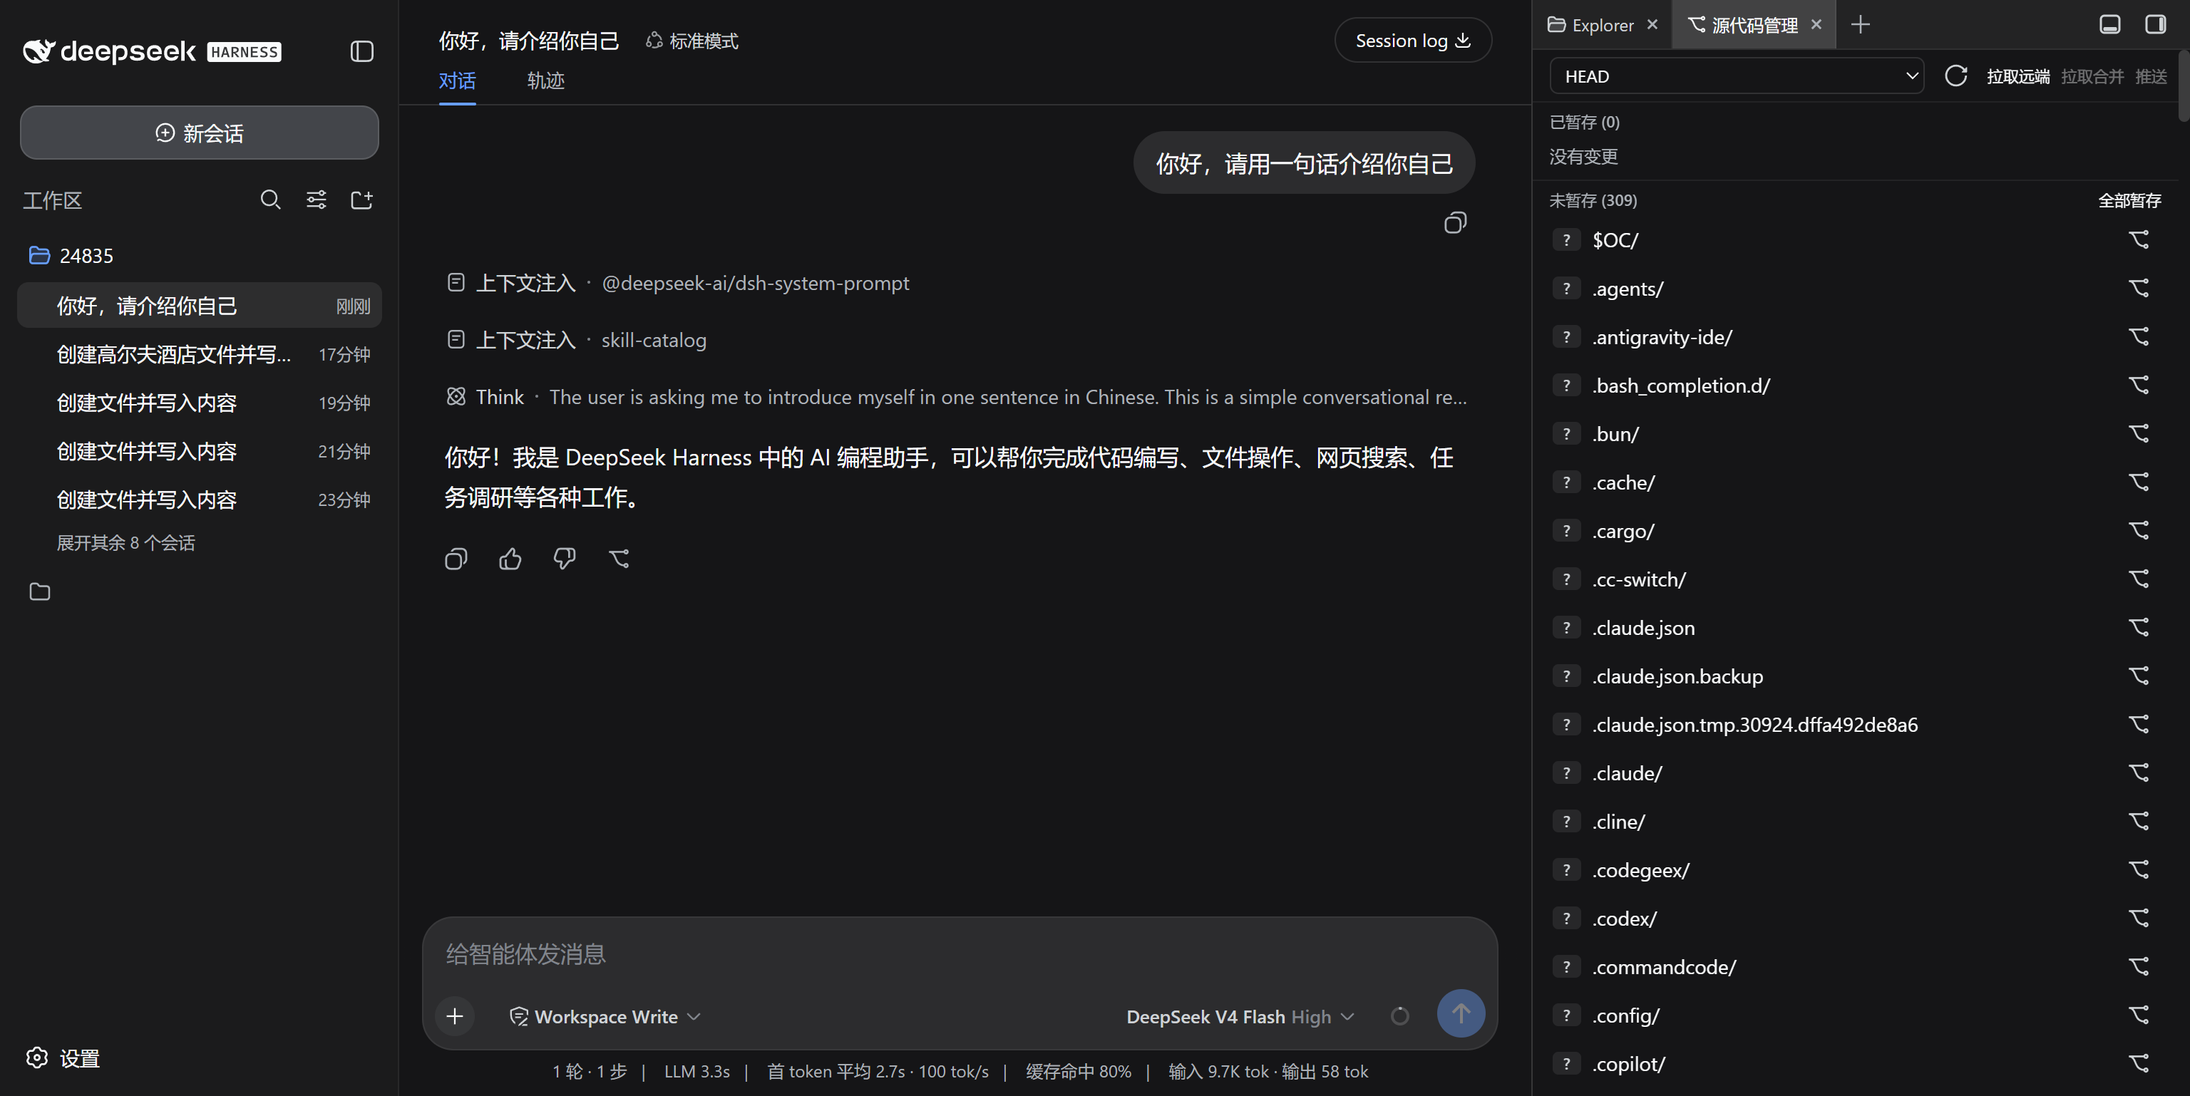This screenshot has width=2190, height=1096.
Task: Expand skill-catalog context injection row
Action: coord(577,340)
